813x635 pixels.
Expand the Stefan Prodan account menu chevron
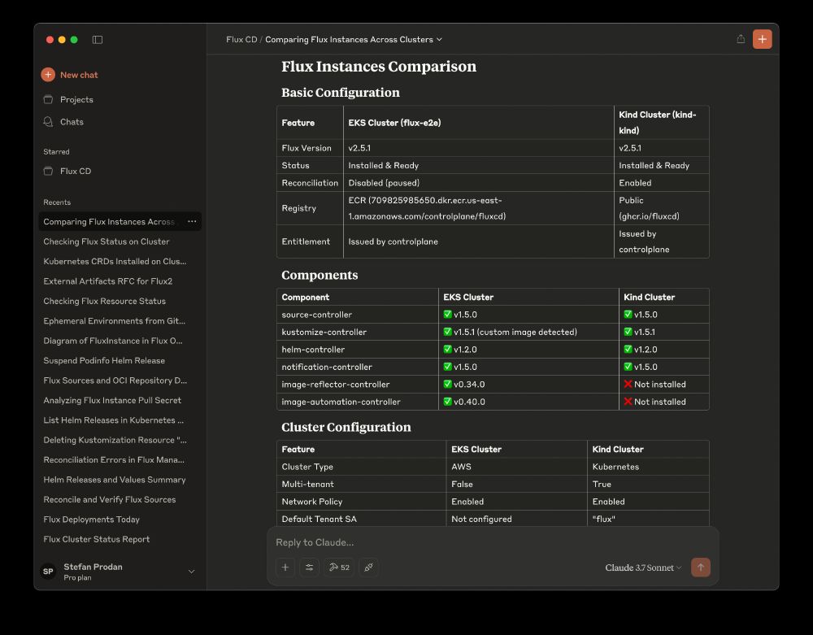pos(191,572)
